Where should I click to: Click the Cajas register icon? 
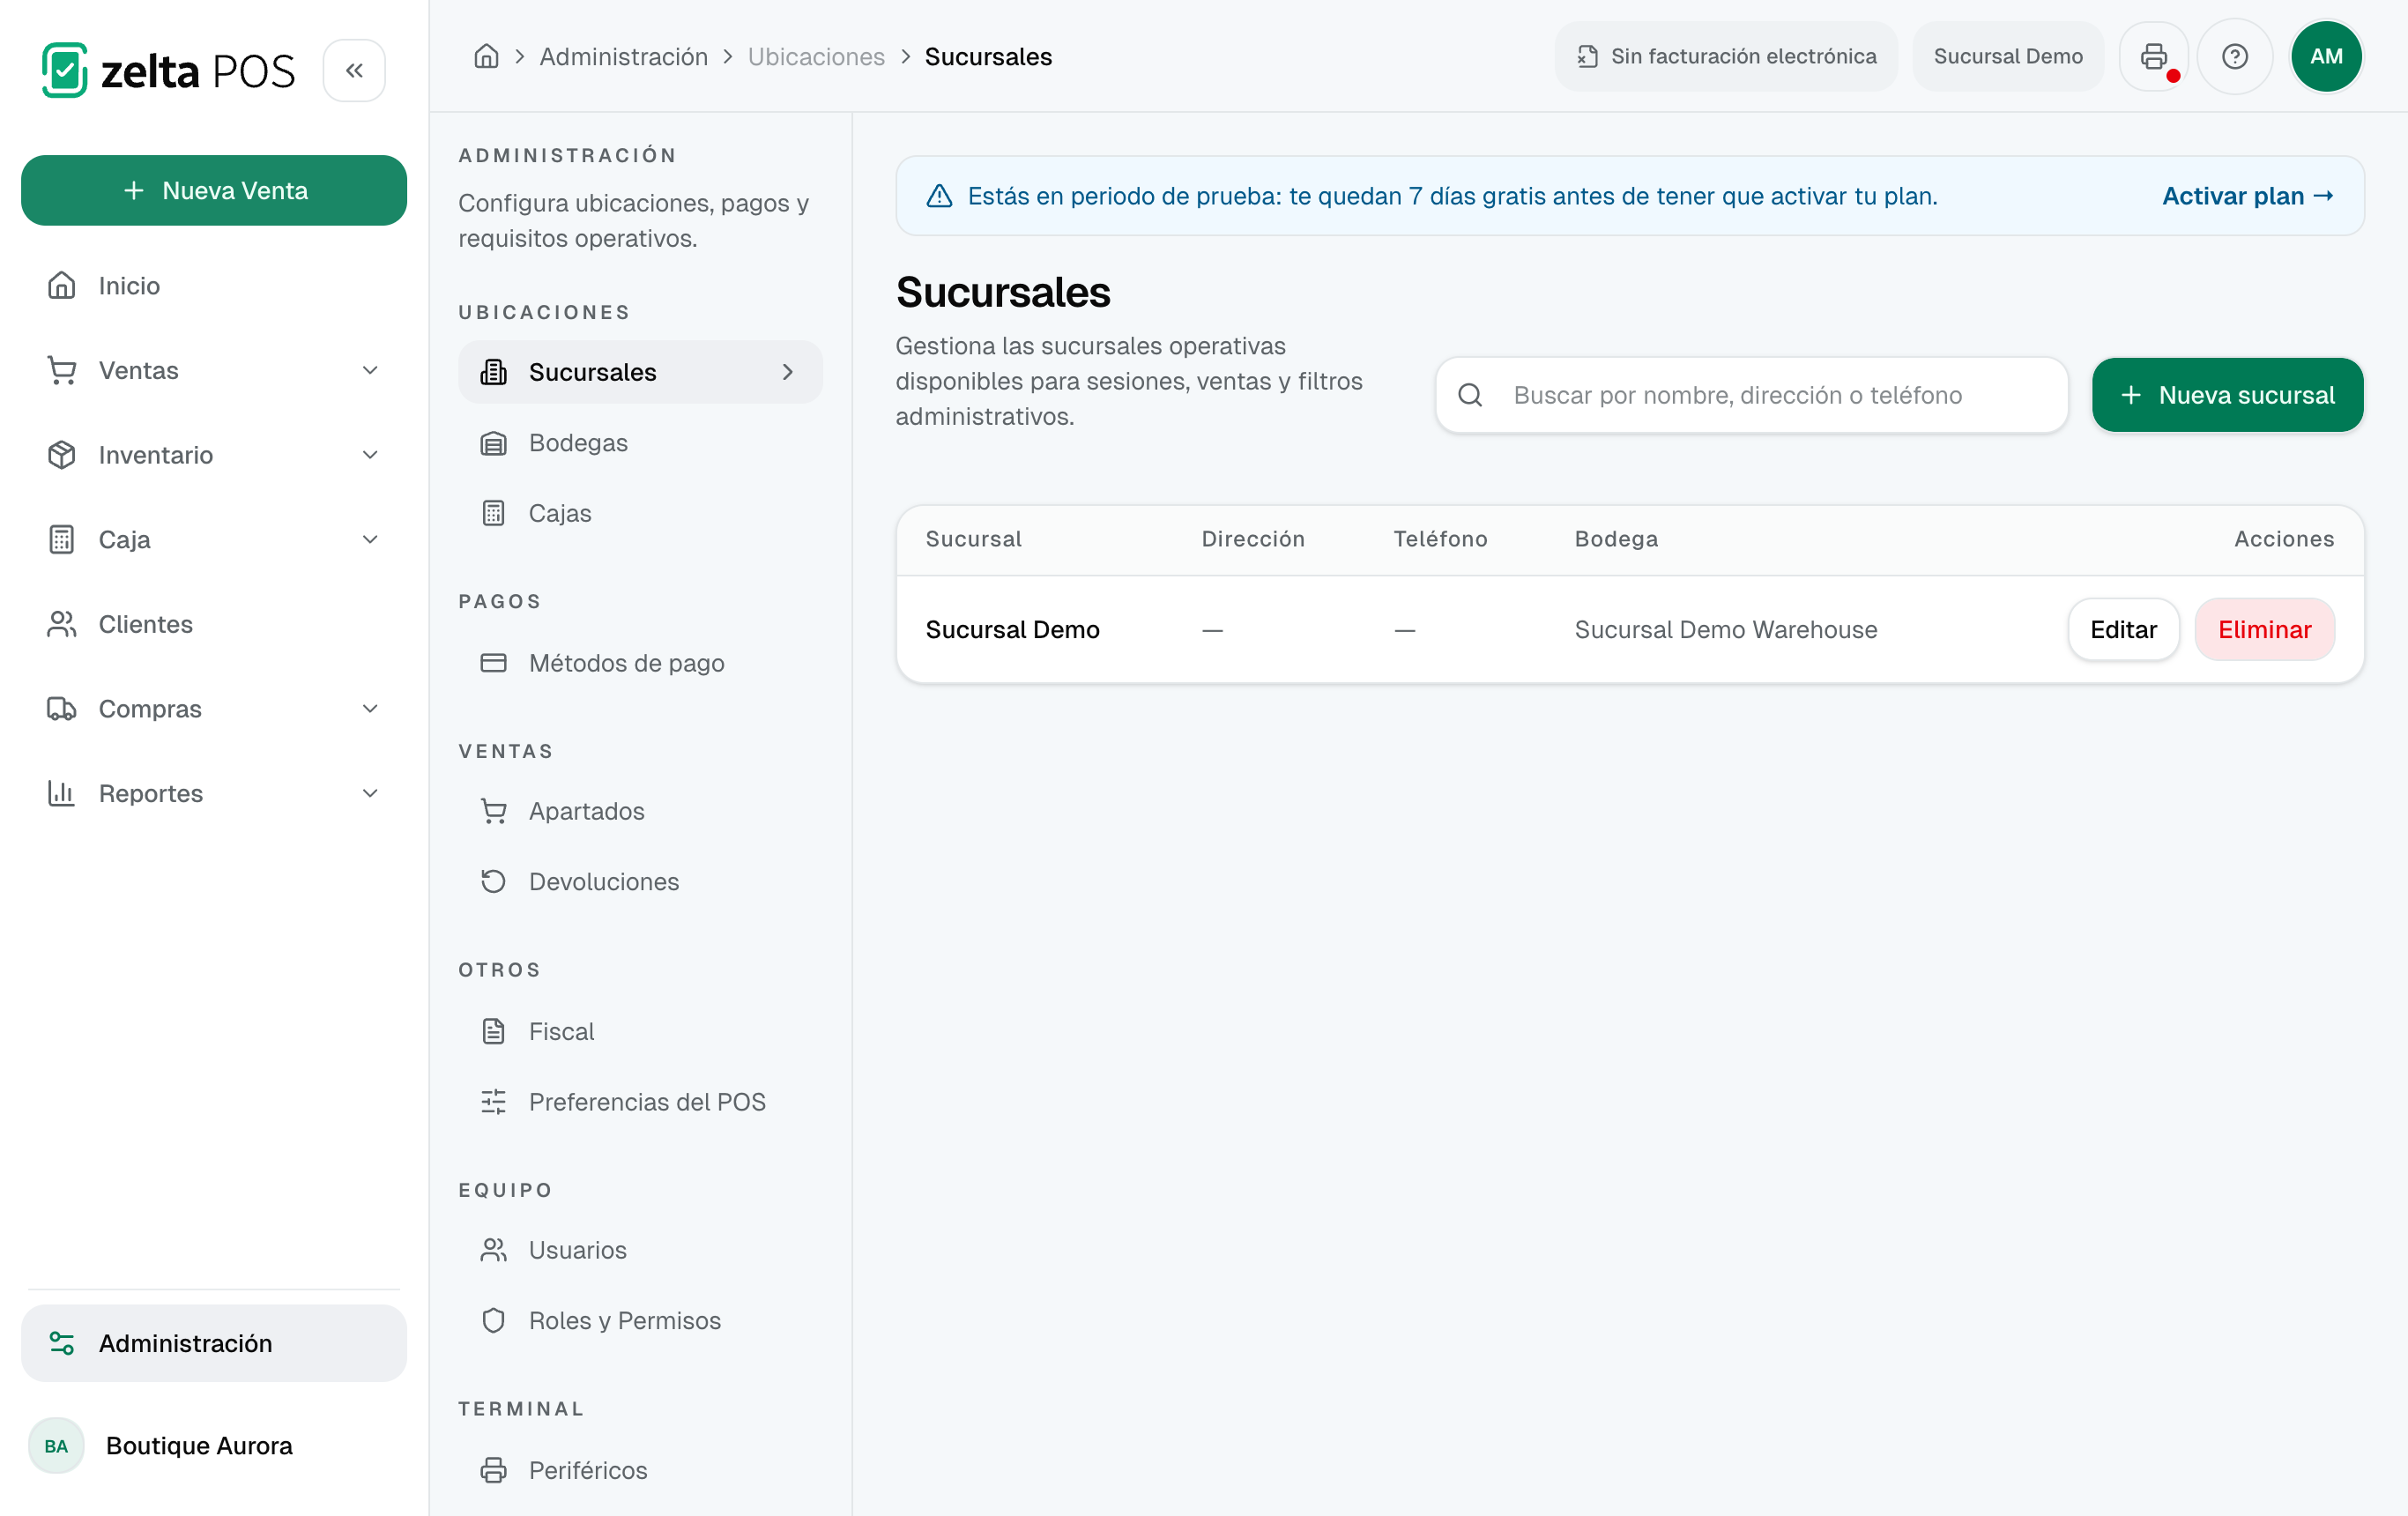coord(494,513)
